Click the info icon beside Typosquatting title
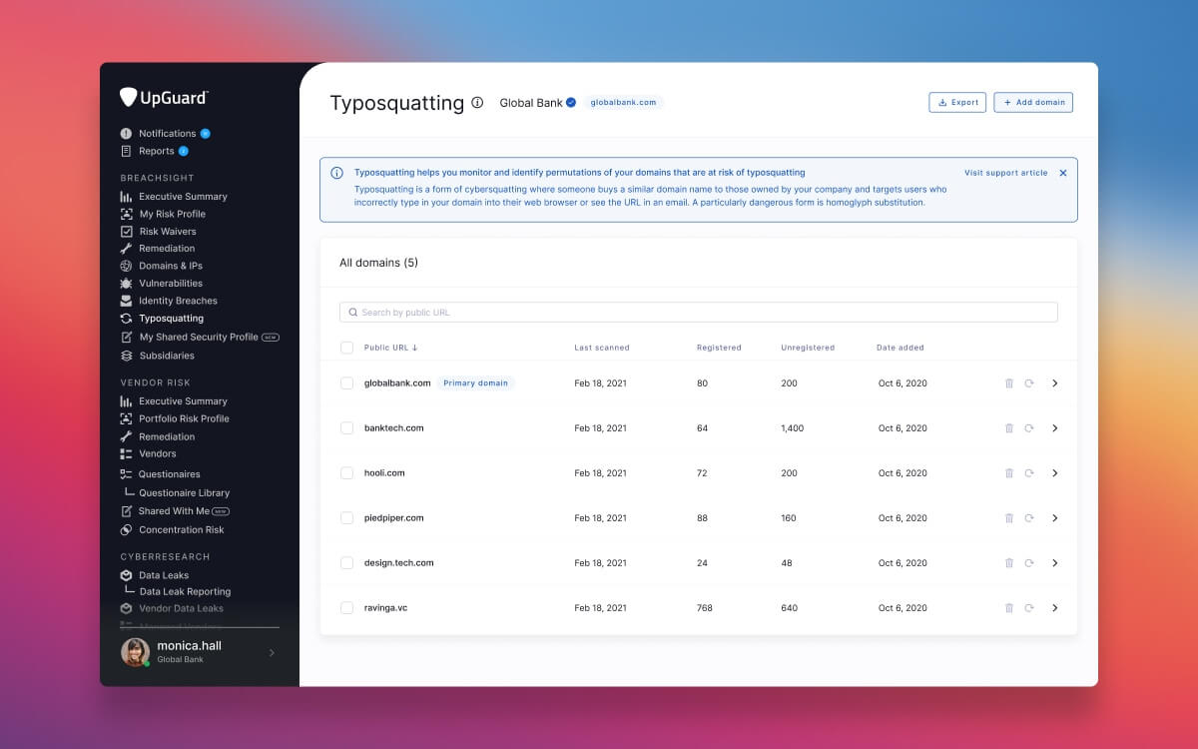 (477, 102)
